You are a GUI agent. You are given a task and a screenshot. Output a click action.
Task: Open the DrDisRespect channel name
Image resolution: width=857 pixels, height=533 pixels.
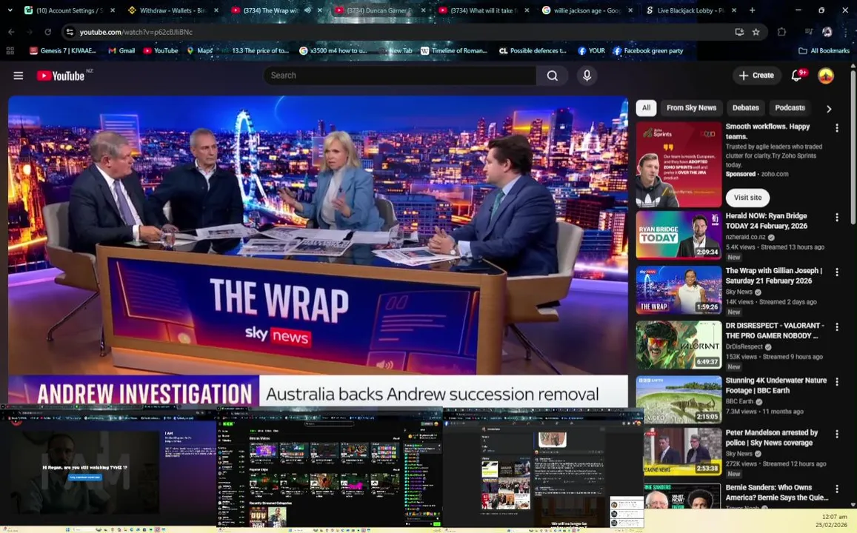[744, 346]
